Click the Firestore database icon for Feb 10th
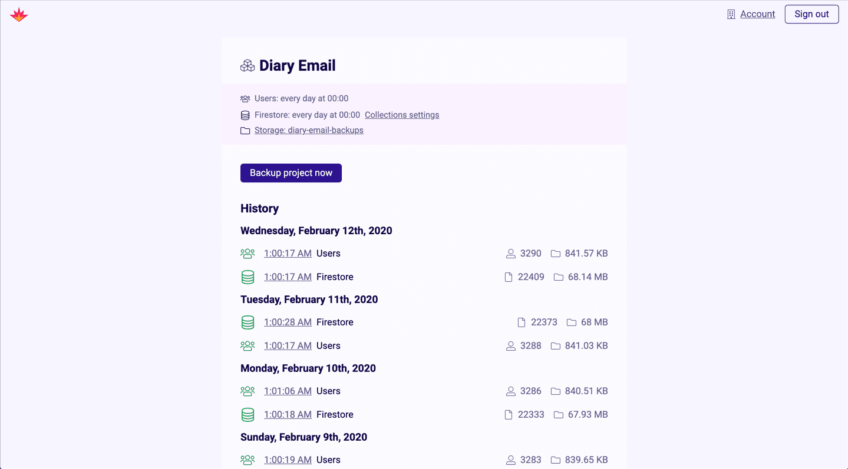 (x=248, y=415)
